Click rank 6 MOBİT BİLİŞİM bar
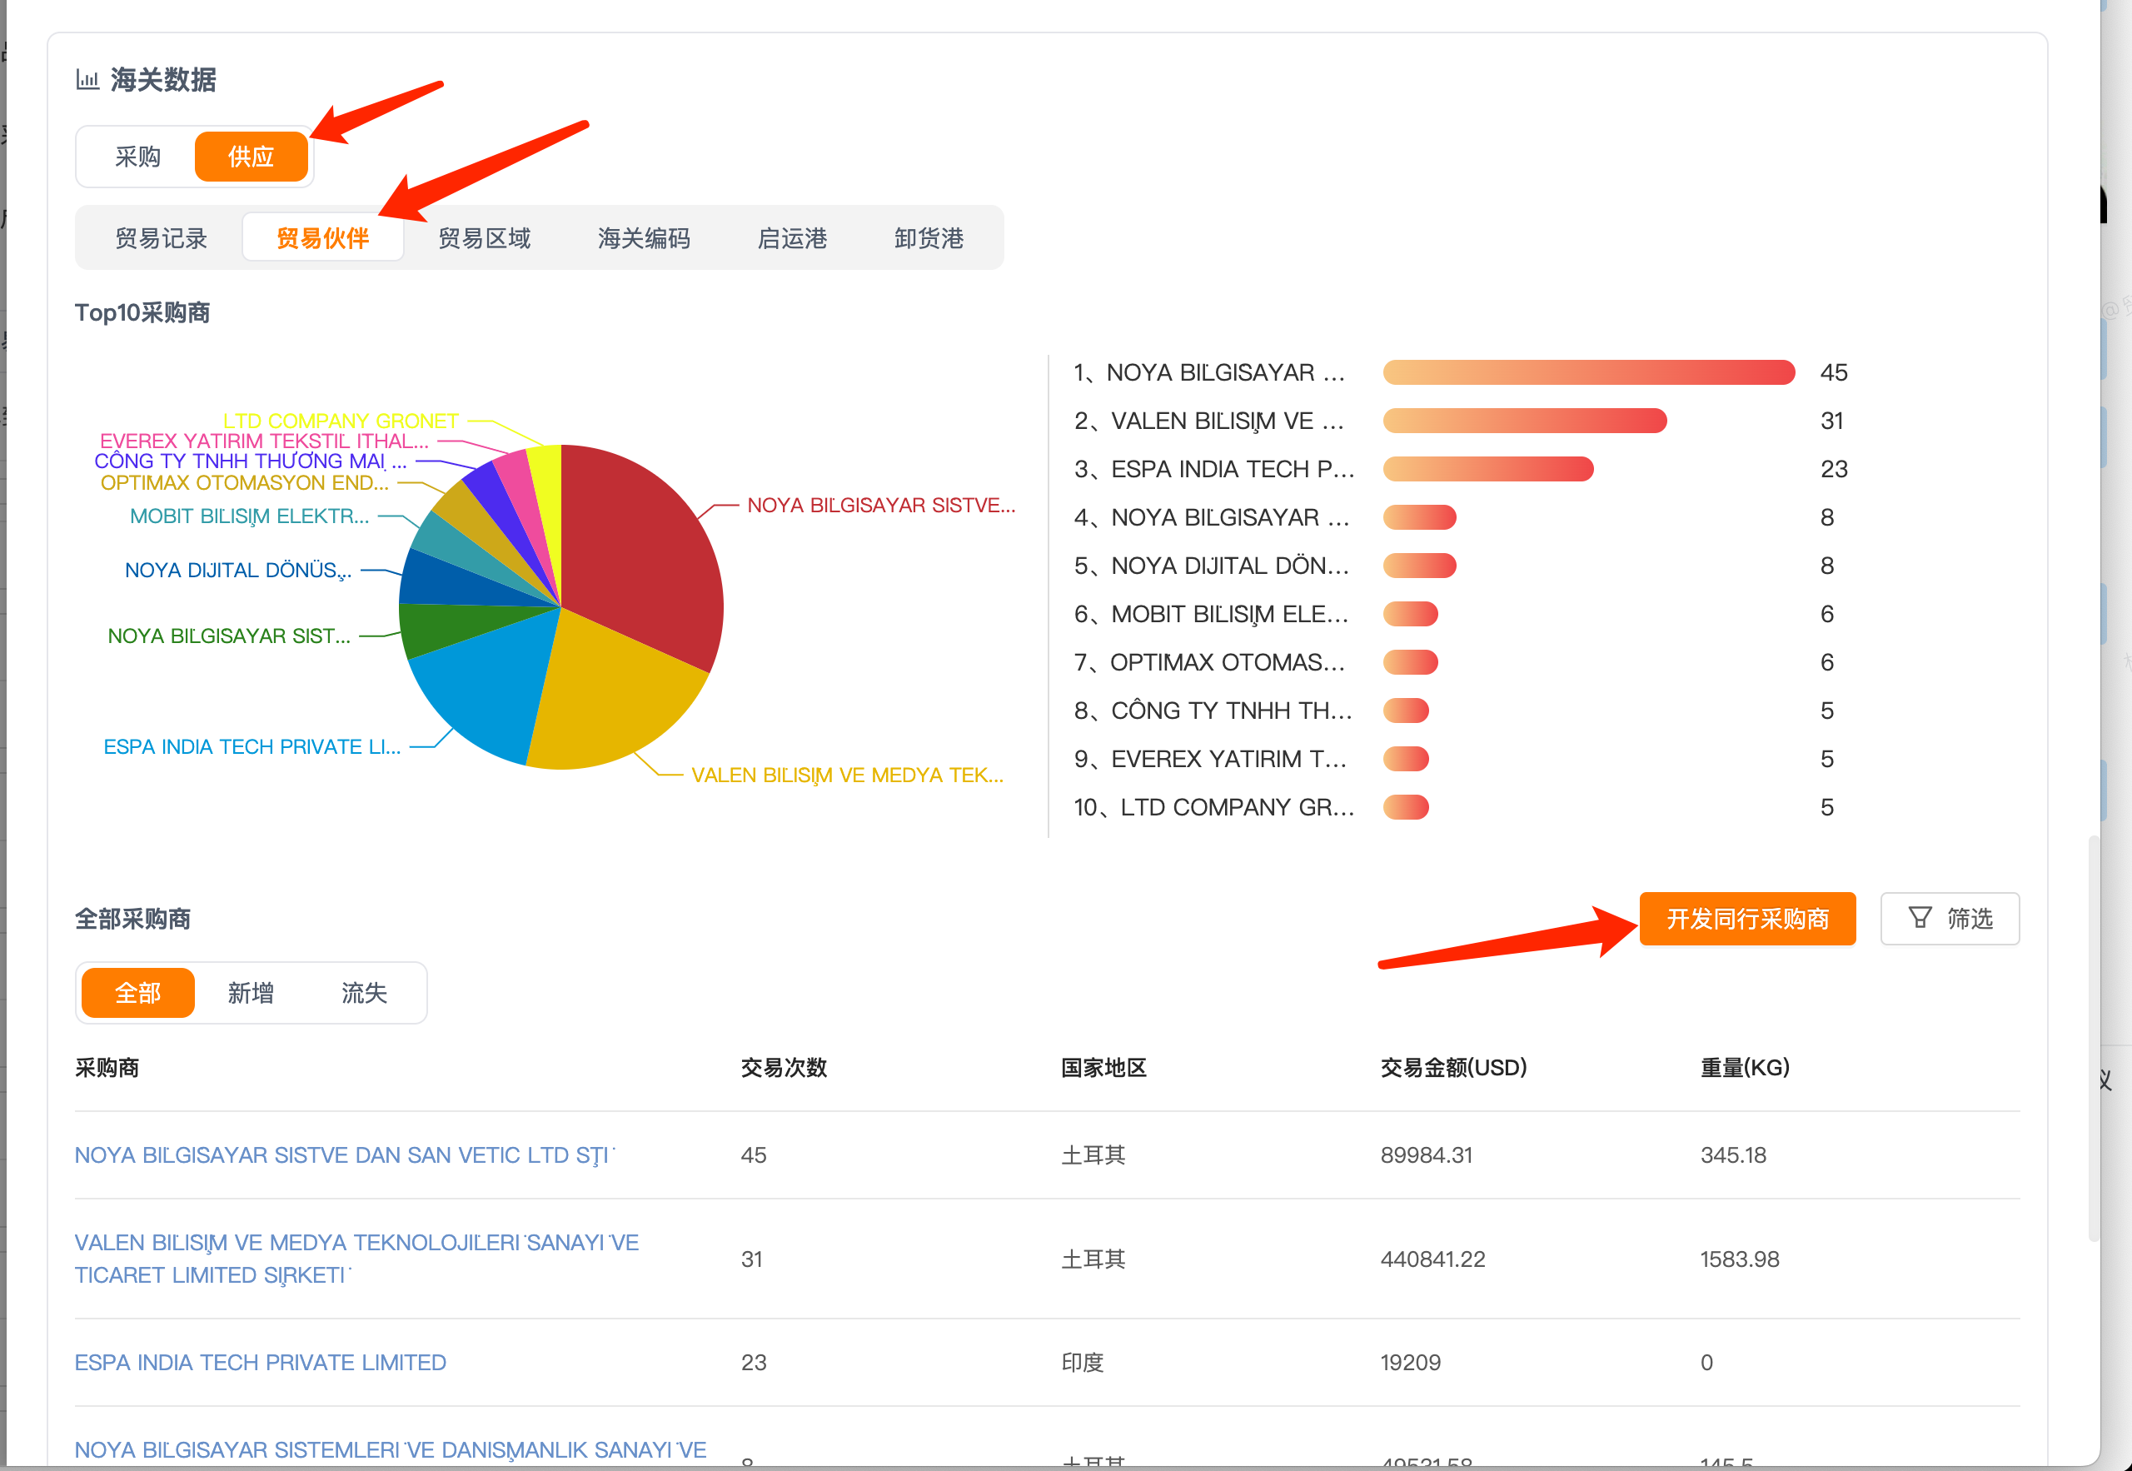This screenshot has height=1471, width=2132. click(x=1411, y=614)
